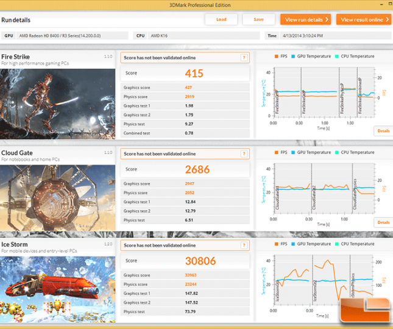Click Ice Storm 'Score has not been validated online' banner
Screen dimensions: 393x329
(185, 245)
